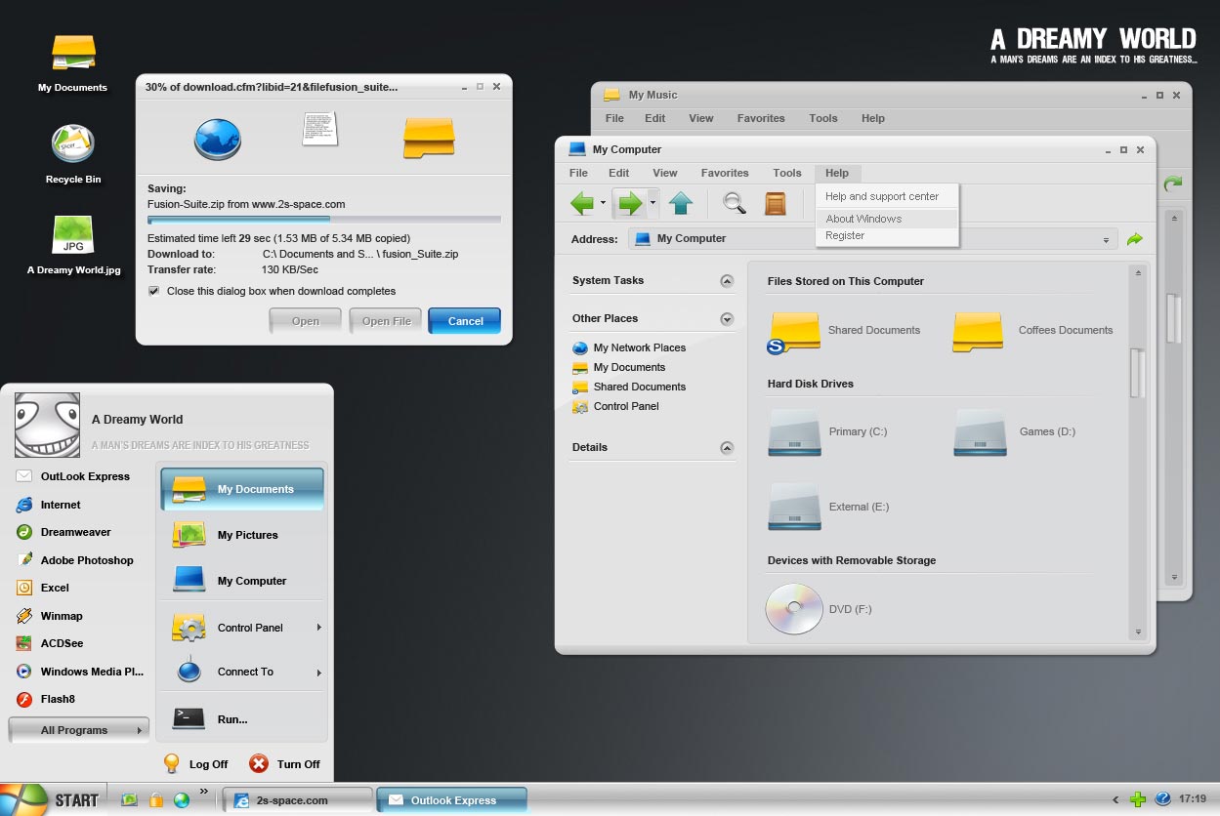Launch ACDSee from the Start menu

point(49,643)
